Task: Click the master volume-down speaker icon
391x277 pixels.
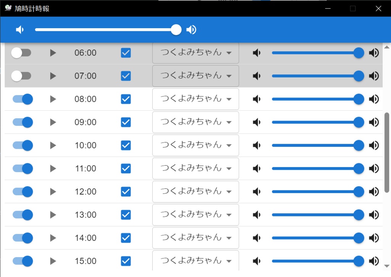Action: pyautogui.click(x=19, y=30)
